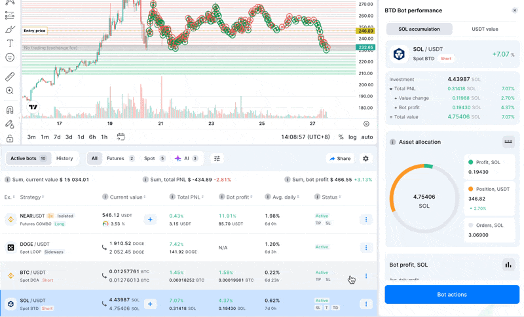Collapse the Total PNL breakdown arrow
The height and width of the screenshot is (317, 524).
391,89
